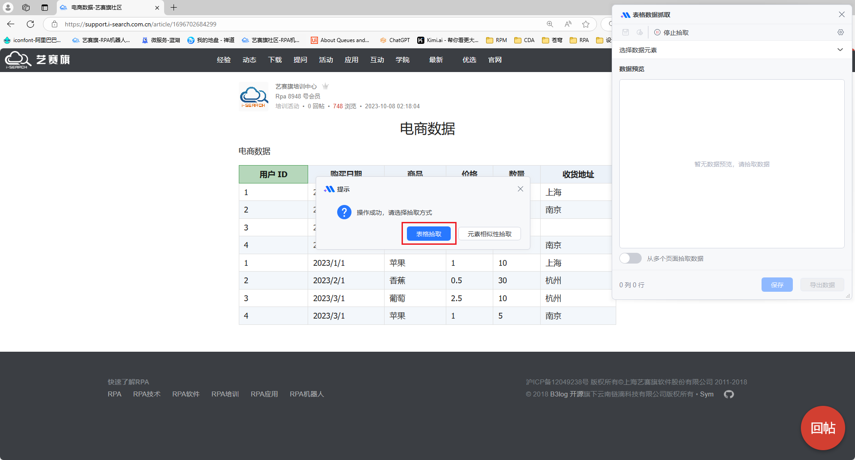The height and width of the screenshot is (460, 855).
Task: Expand the 选择数据元素 section chevron
Action: click(840, 50)
